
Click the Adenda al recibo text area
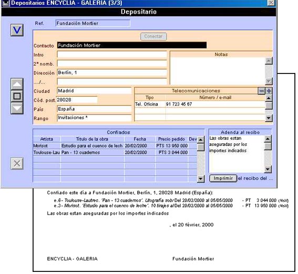pyautogui.click(x=237, y=154)
